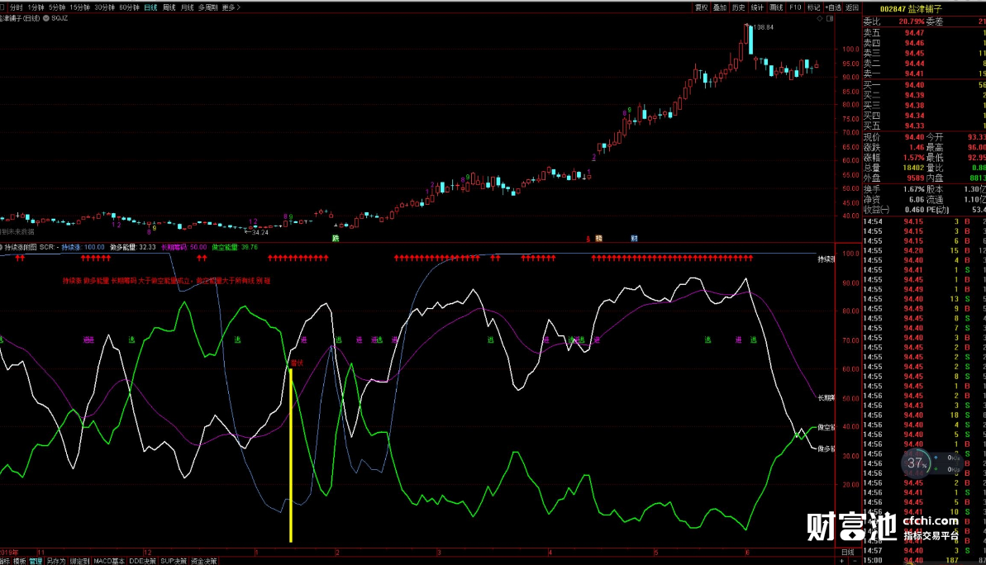Click the diamond icon above the chart
This screenshot has height=565, width=986.
point(819,19)
